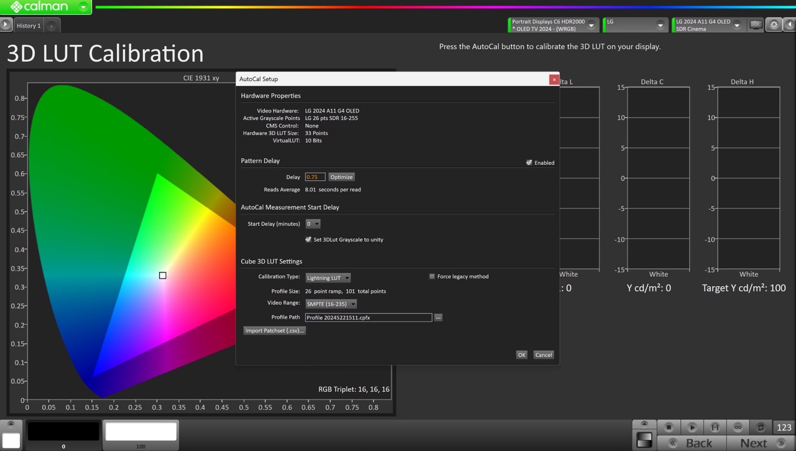Click the '8.01 seconds per read' text
The image size is (796, 451).
click(333, 190)
